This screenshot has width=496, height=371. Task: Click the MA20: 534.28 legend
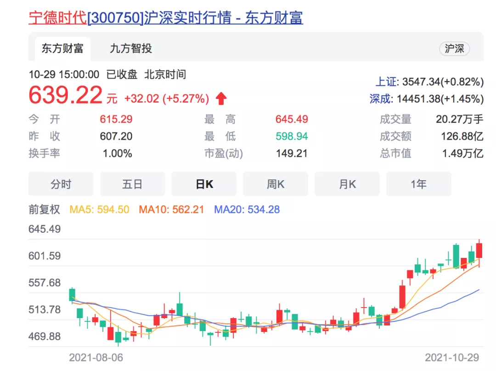247,210
